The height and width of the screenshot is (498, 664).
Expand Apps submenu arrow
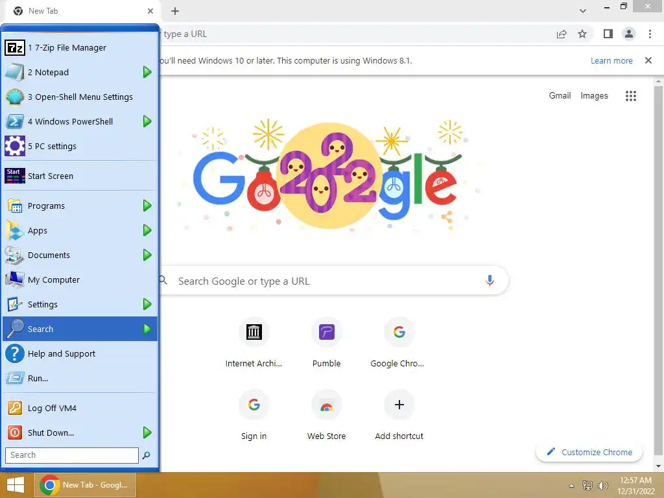(x=147, y=230)
